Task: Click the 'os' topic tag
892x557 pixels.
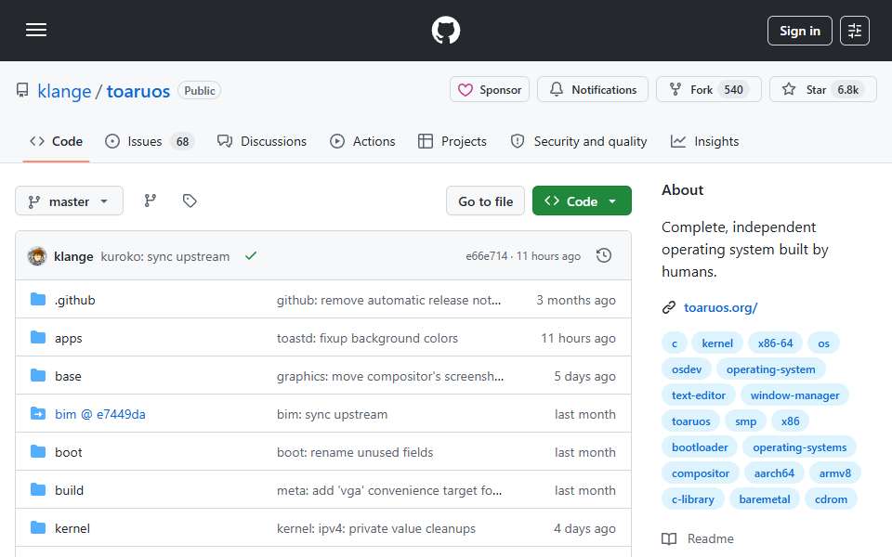Action: pos(824,343)
